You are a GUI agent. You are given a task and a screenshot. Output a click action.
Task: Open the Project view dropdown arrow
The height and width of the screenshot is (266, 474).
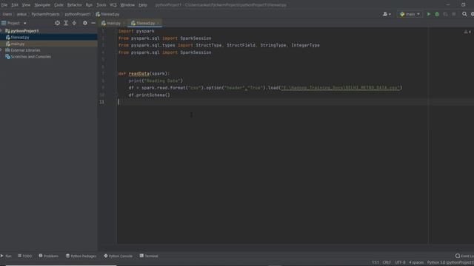click(x=24, y=23)
